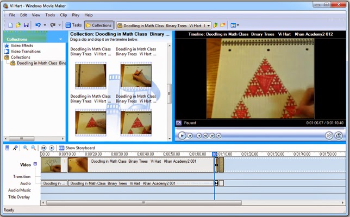Open the Help menu
Viewport: 350px width, 217px height.
tap(89, 15)
